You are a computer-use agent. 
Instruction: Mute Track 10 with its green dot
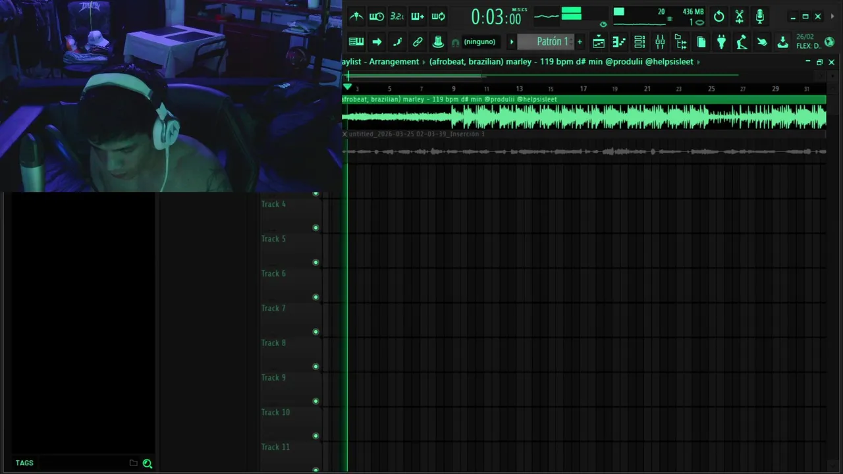click(x=315, y=436)
